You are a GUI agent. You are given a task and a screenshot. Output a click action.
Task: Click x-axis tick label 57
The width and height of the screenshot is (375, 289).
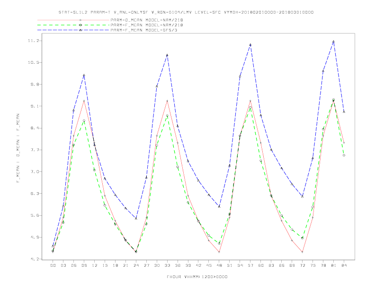[x=250, y=265]
